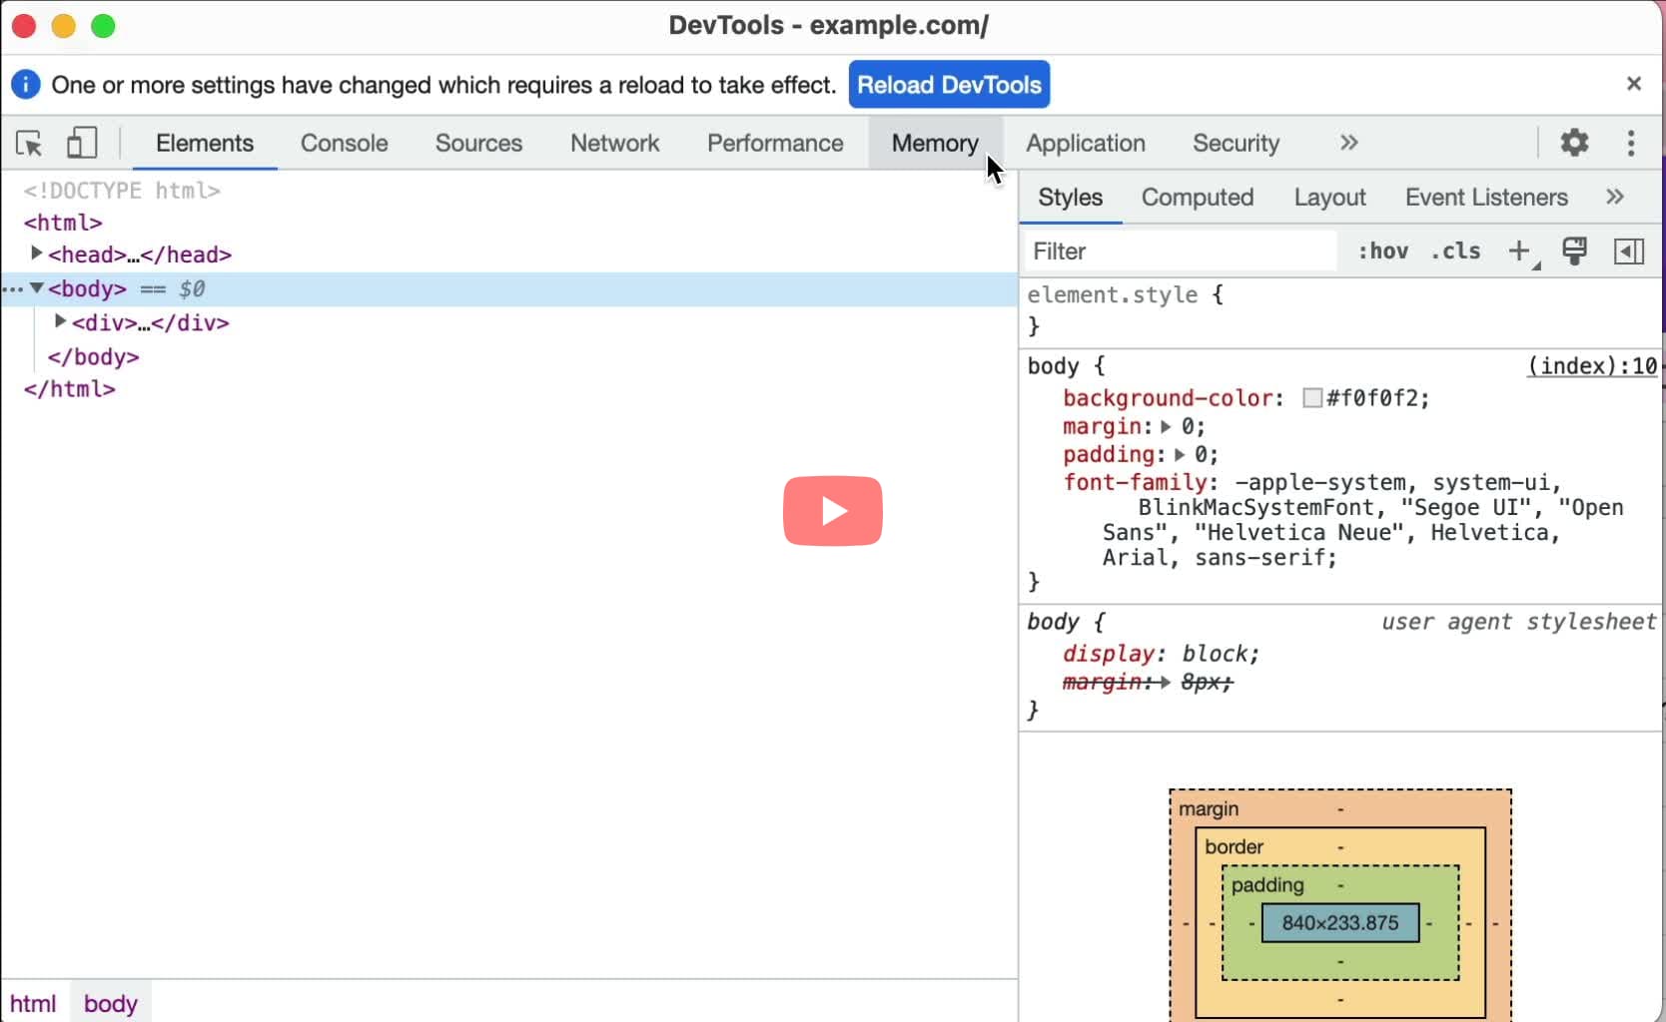Click the box model padding label
This screenshot has height=1022, width=1666.
[x=1266, y=885]
